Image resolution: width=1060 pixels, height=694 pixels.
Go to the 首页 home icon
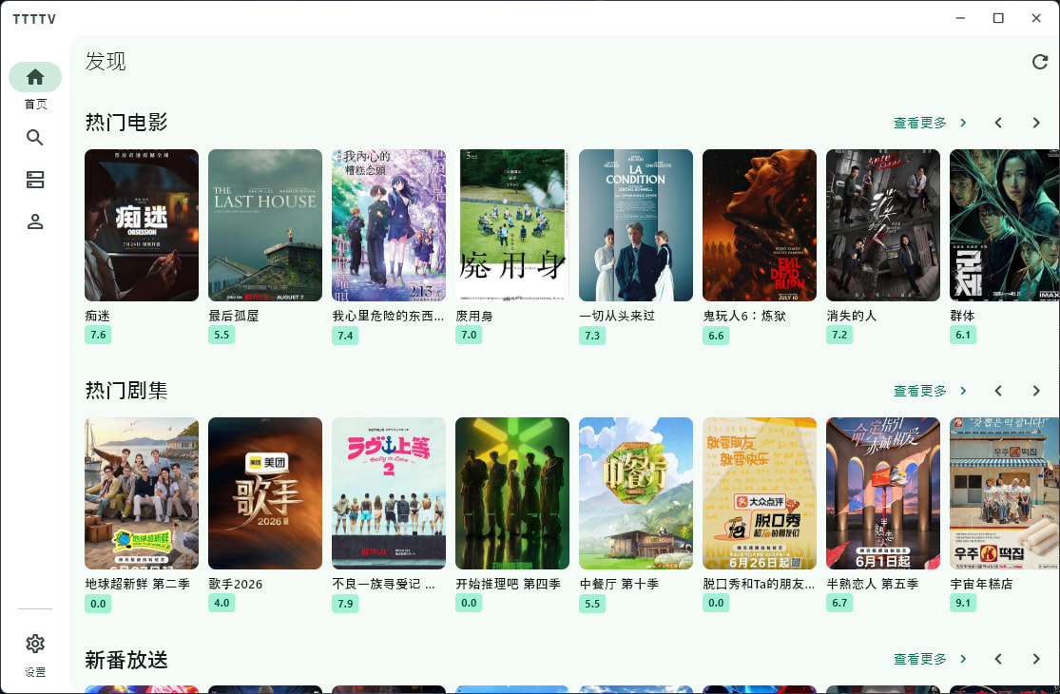click(35, 77)
